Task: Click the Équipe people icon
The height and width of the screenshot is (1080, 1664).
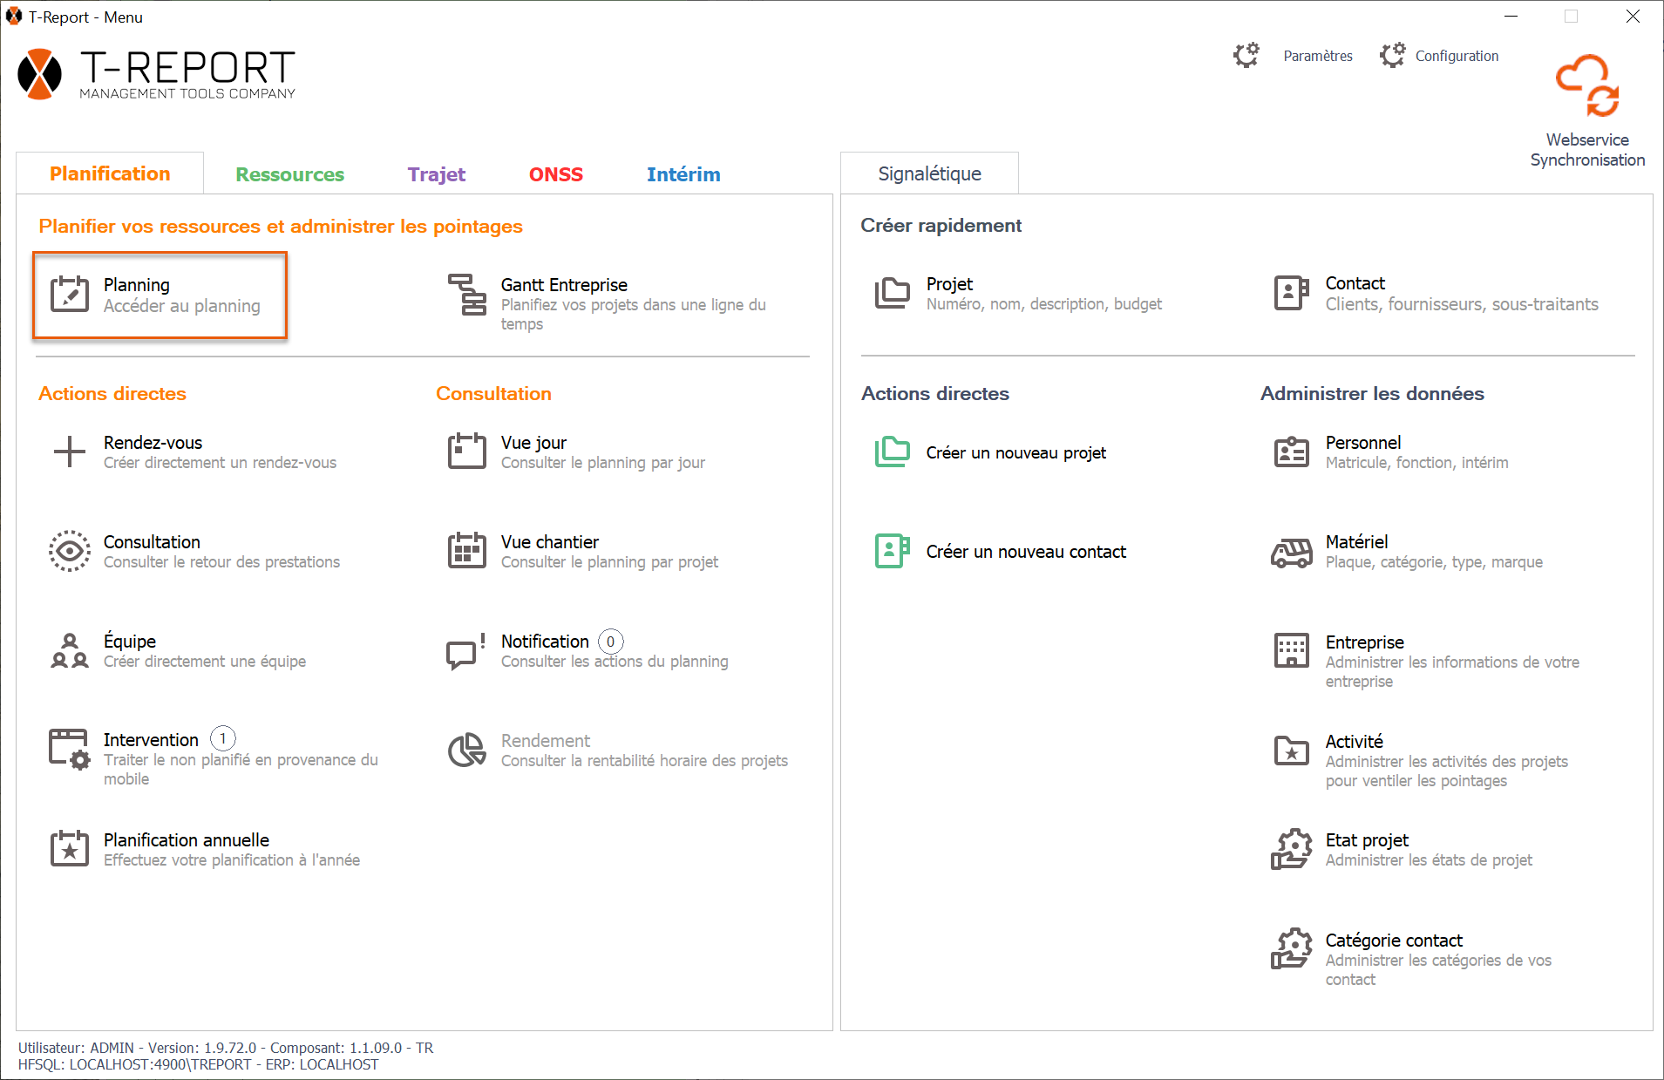Action: [69, 650]
